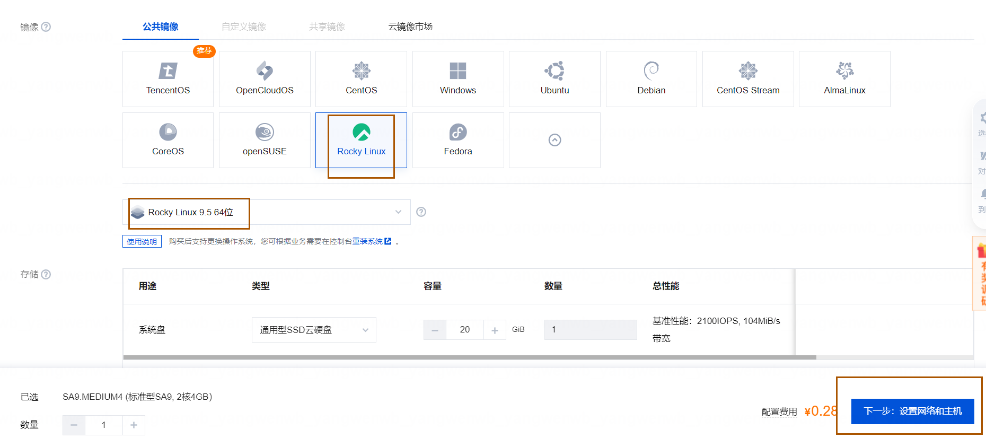The width and height of the screenshot is (986, 447).
Task: Choose the CentOS image tile
Action: coord(361,79)
